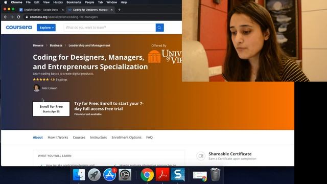Close the Coding for Designers tab
The width and height of the screenshot is (327, 184).
click(x=111, y=10)
